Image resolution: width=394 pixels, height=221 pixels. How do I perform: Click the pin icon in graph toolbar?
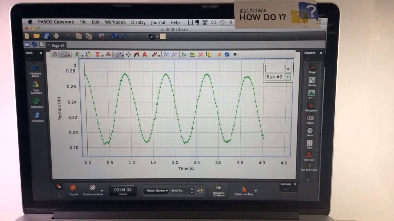tap(219, 54)
